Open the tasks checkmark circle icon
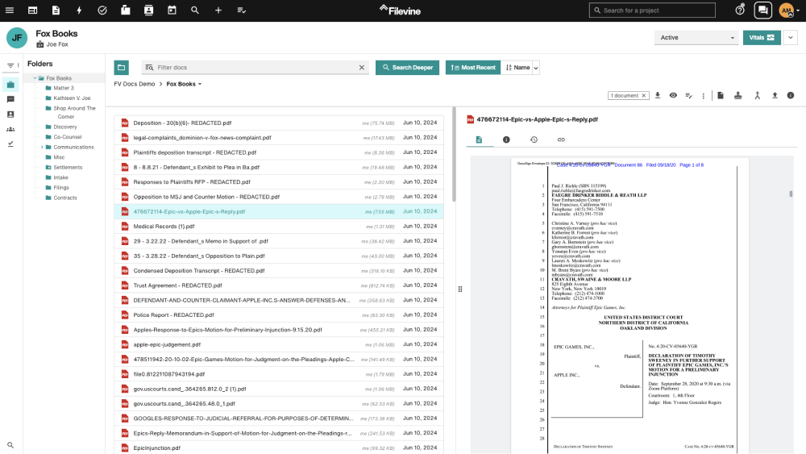 (x=102, y=10)
